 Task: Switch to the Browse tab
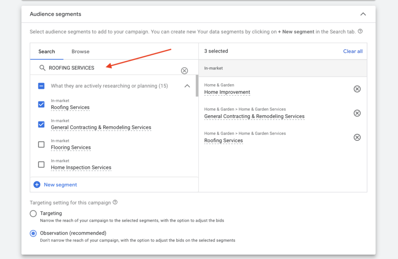(80, 52)
